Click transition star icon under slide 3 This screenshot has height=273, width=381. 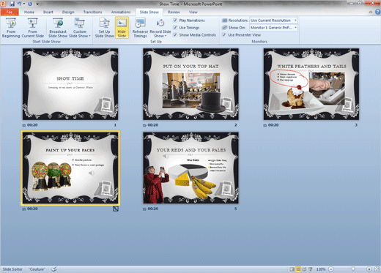pyautogui.click(x=265, y=125)
